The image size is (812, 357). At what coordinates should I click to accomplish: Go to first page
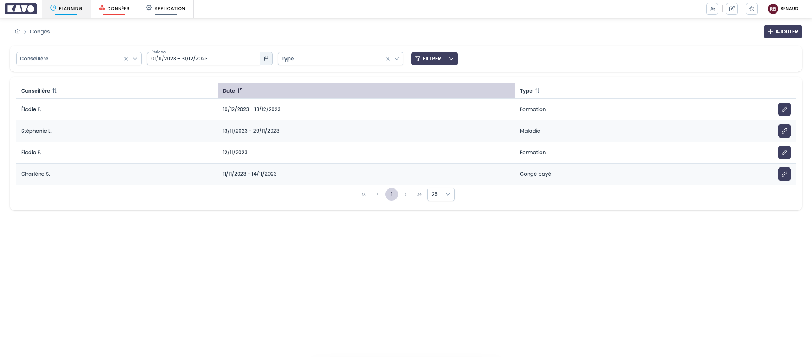tap(364, 194)
